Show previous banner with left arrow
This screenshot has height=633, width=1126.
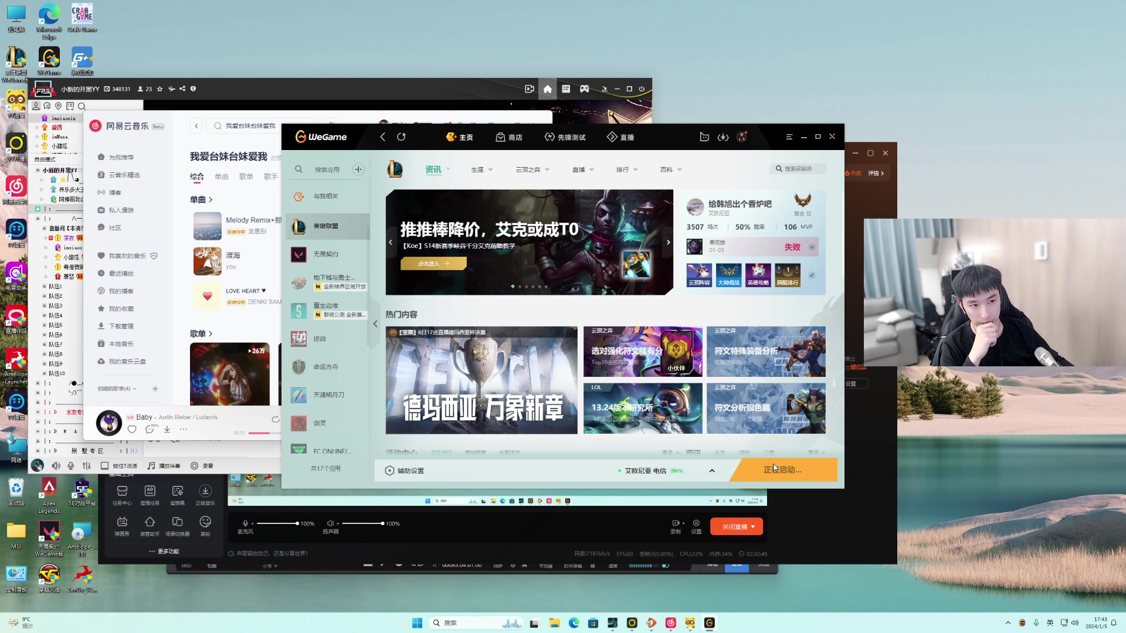click(x=391, y=242)
